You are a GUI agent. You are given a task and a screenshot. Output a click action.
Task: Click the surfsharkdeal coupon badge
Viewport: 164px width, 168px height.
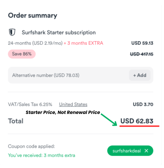point(130,151)
